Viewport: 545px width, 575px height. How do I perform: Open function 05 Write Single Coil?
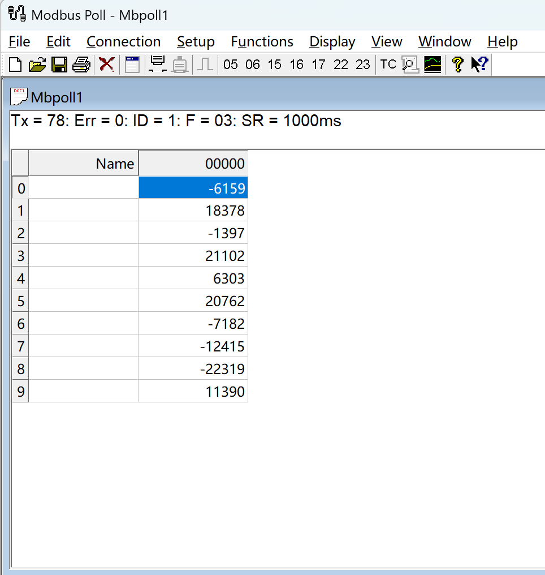click(231, 65)
